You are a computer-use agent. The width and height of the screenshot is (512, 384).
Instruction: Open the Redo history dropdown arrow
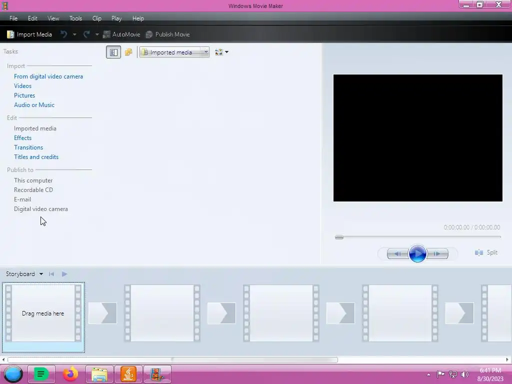coord(97,34)
